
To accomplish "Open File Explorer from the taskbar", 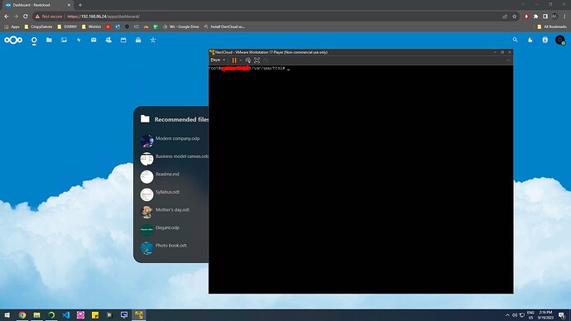I will point(36,315).
